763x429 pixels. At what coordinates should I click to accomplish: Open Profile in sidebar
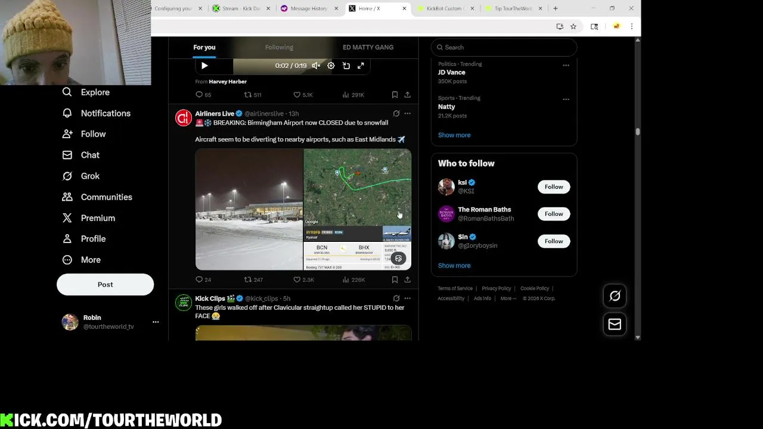[84, 239]
